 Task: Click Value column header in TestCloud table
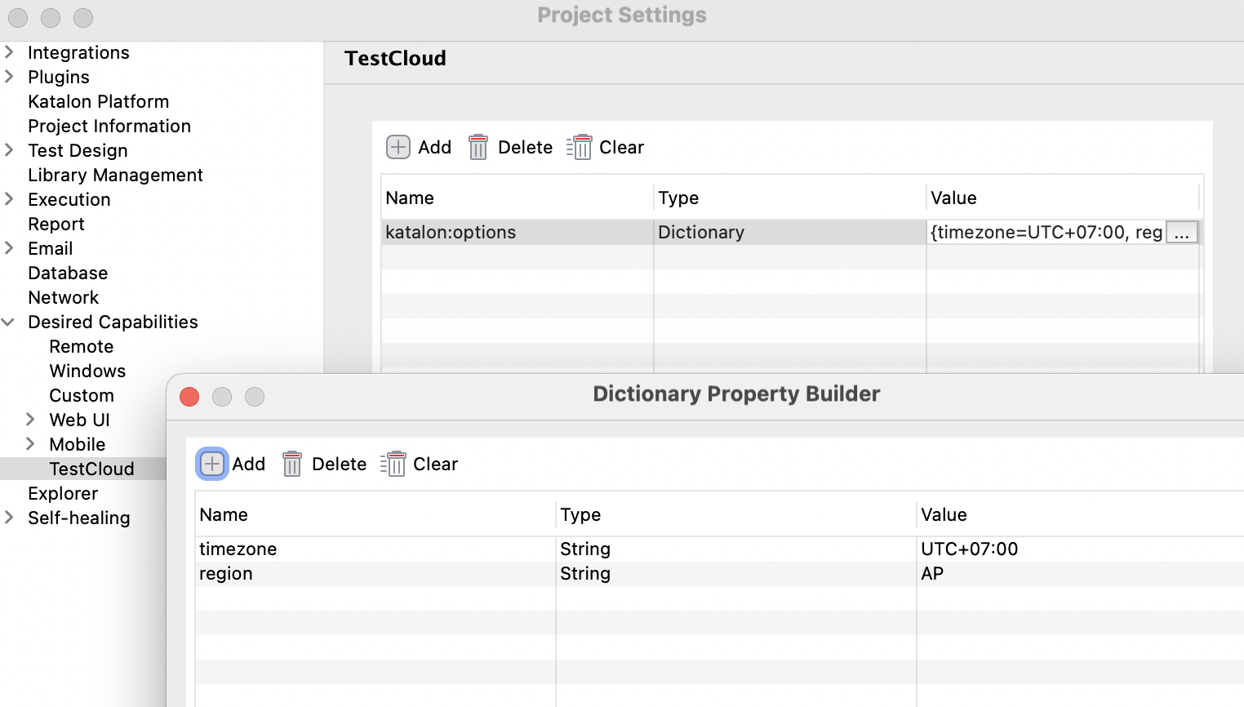click(x=1063, y=198)
